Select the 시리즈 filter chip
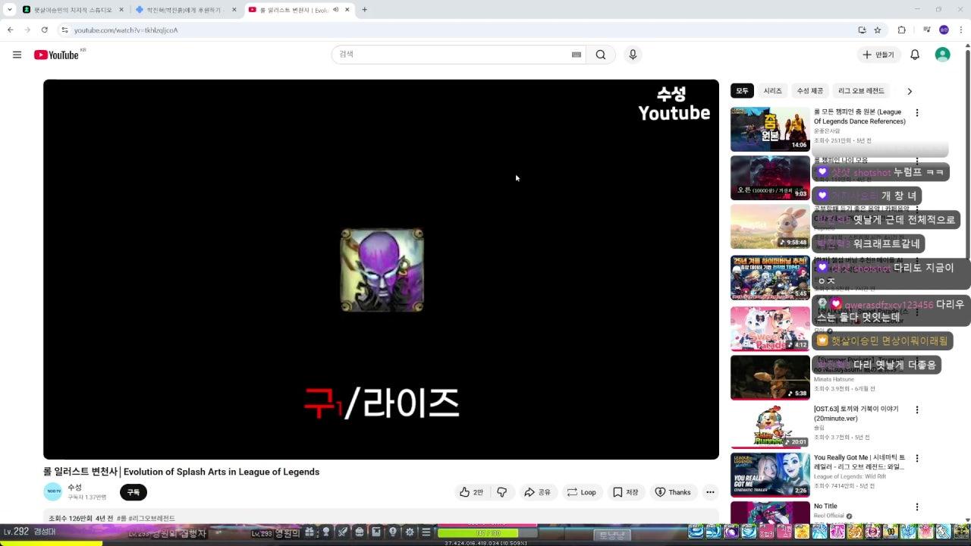971x546 pixels. click(772, 91)
